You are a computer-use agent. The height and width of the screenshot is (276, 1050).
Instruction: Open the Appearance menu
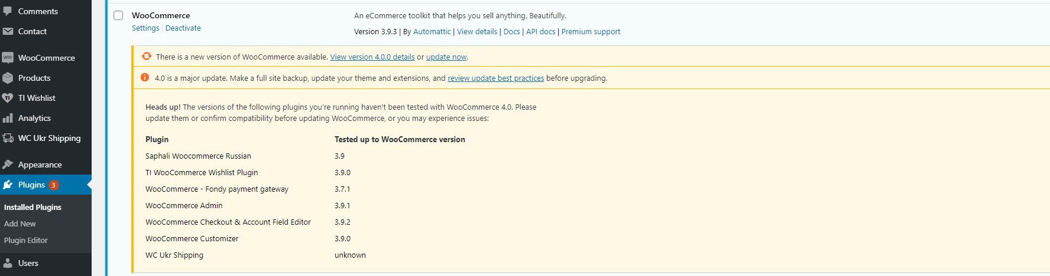click(x=40, y=165)
